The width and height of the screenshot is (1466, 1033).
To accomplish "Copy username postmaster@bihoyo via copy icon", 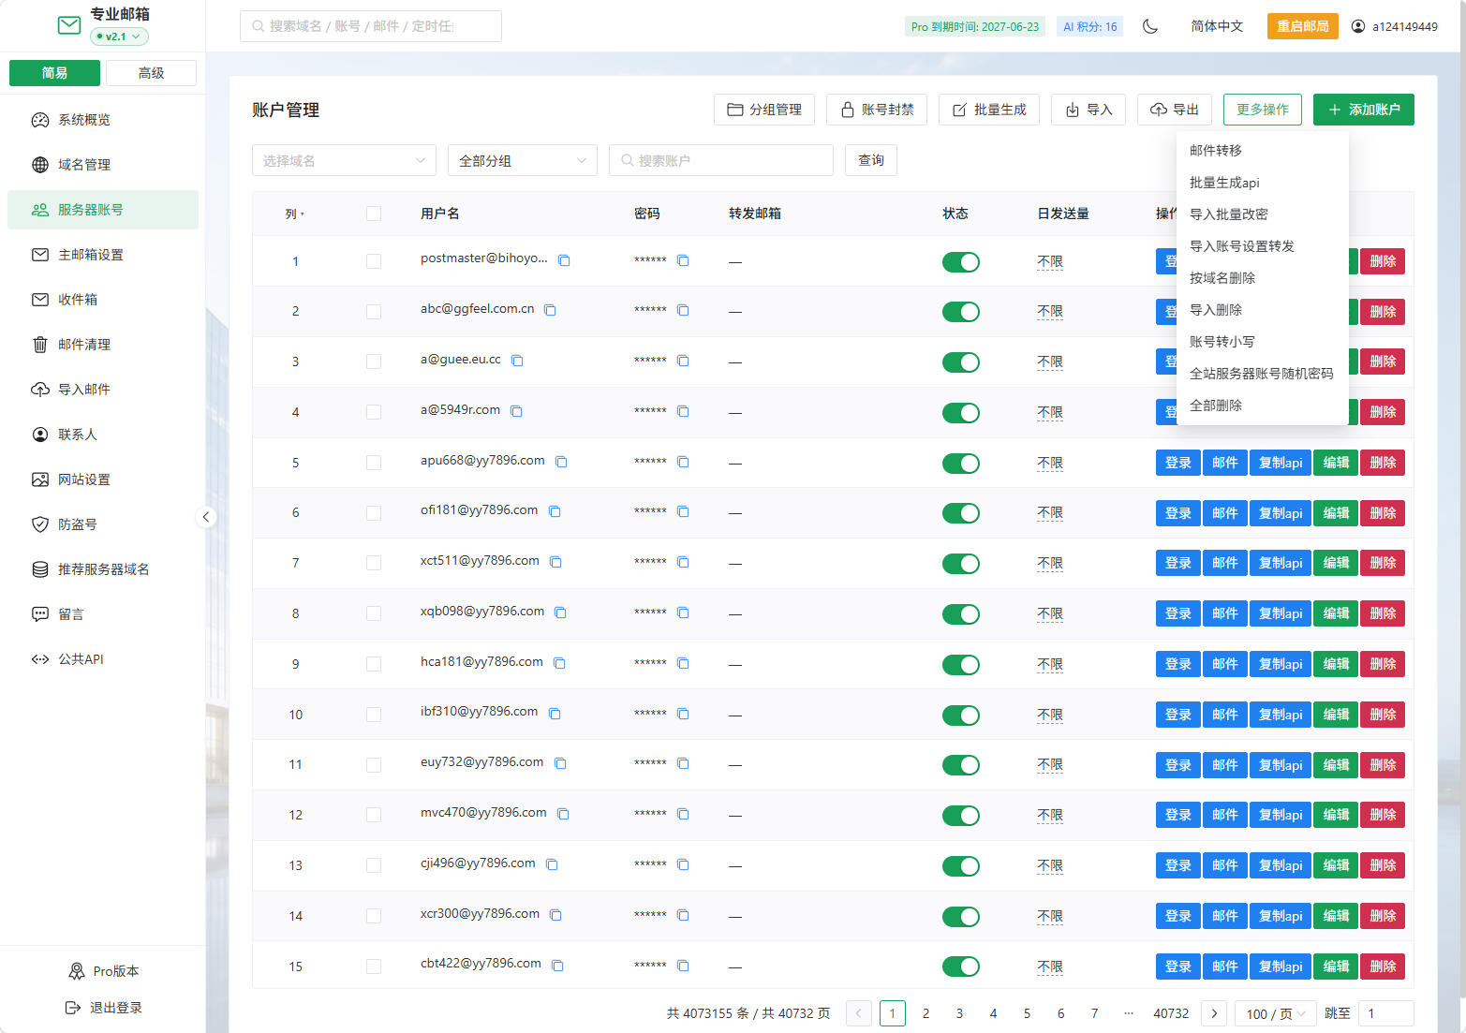I will [564, 260].
